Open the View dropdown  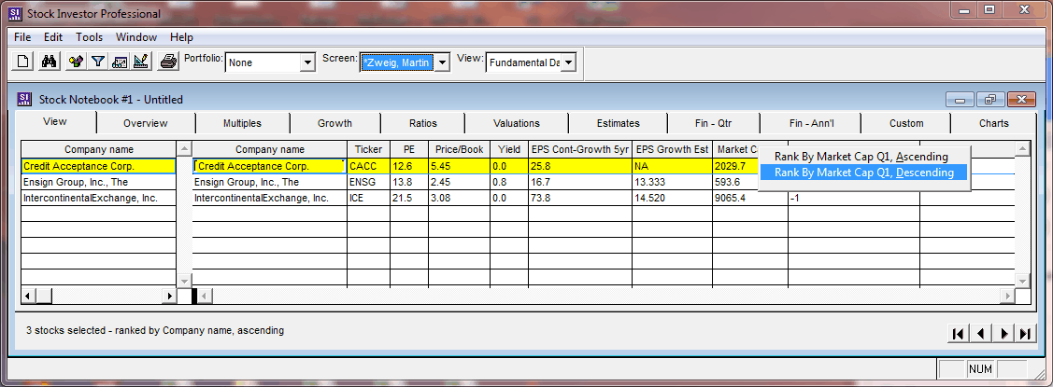(x=567, y=62)
